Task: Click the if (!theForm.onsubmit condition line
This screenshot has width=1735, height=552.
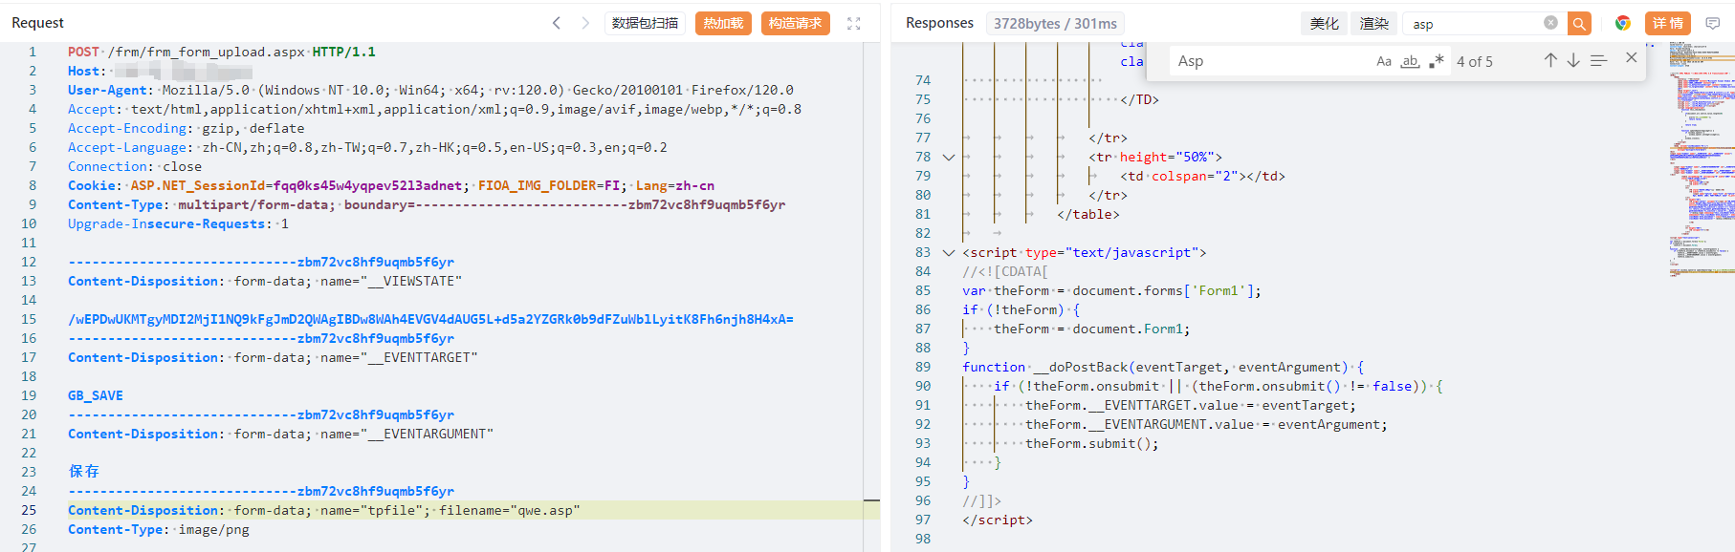Action: 1219,387
